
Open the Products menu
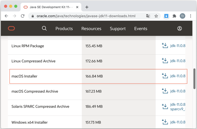pos(64,29)
